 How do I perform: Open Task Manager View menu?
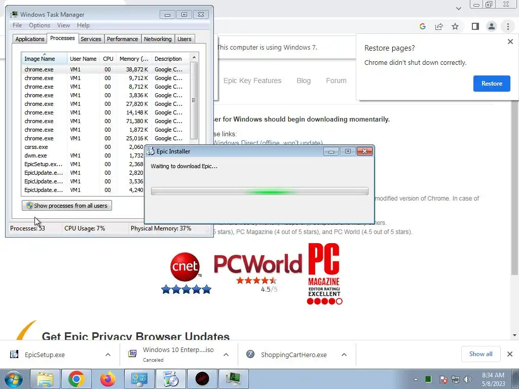click(63, 25)
